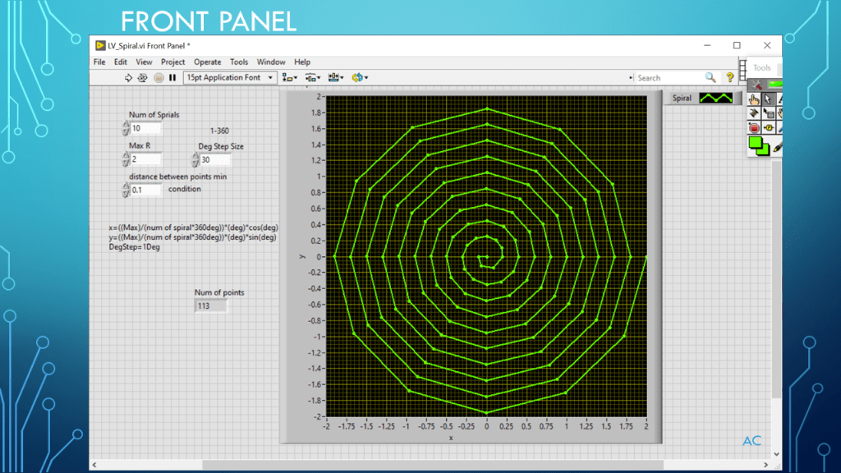Click inside the Max R input field
This screenshot has width=841, height=473.
pyautogui.click(x=145, y=159)
